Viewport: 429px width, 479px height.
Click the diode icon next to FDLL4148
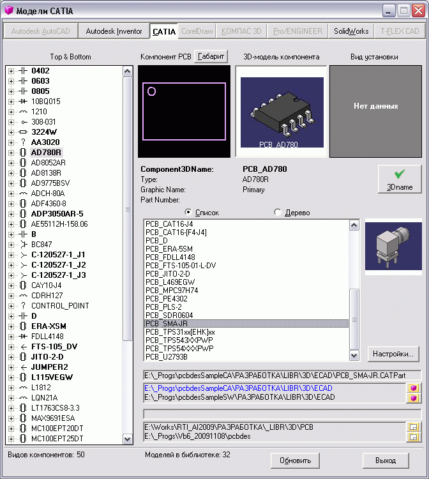coord(23,337)
